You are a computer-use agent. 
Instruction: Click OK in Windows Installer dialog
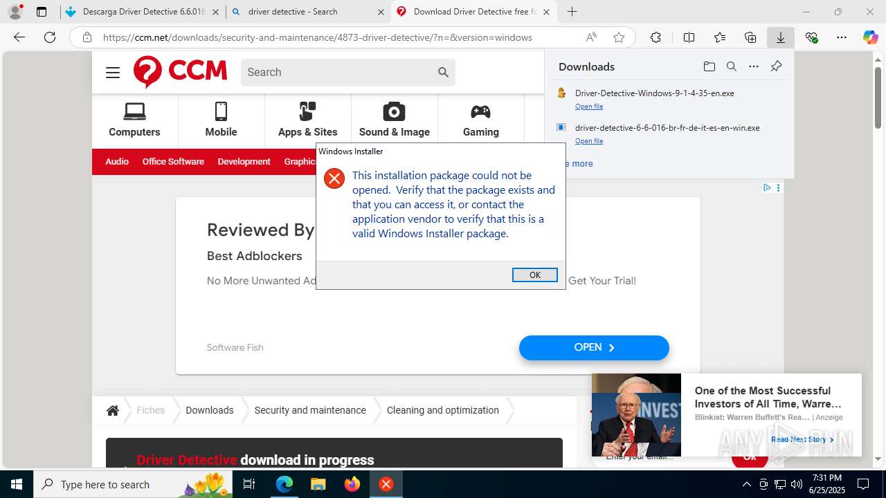pyautogui.click(x=534, y=275)
